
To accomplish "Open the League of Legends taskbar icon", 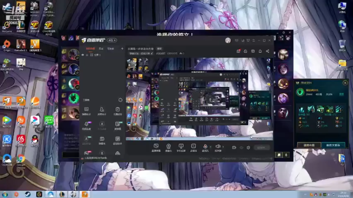I will coord(62,194).
